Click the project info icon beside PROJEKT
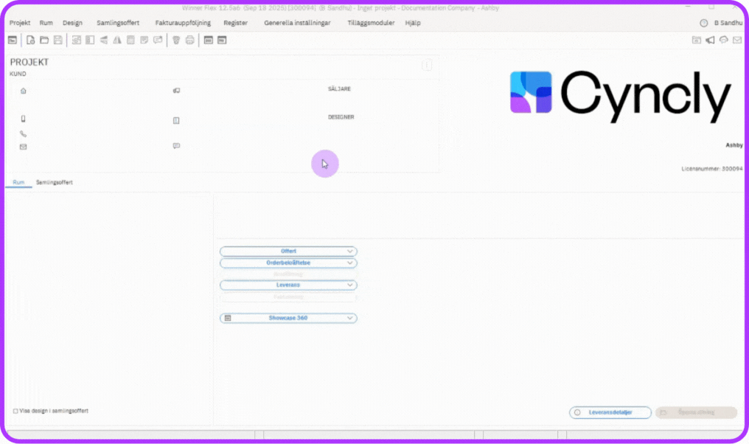This screenshot has height=444, width=749. (426, 66)
